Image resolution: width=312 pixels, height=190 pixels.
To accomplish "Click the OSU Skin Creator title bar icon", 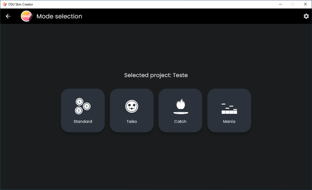I will point(5,4).
